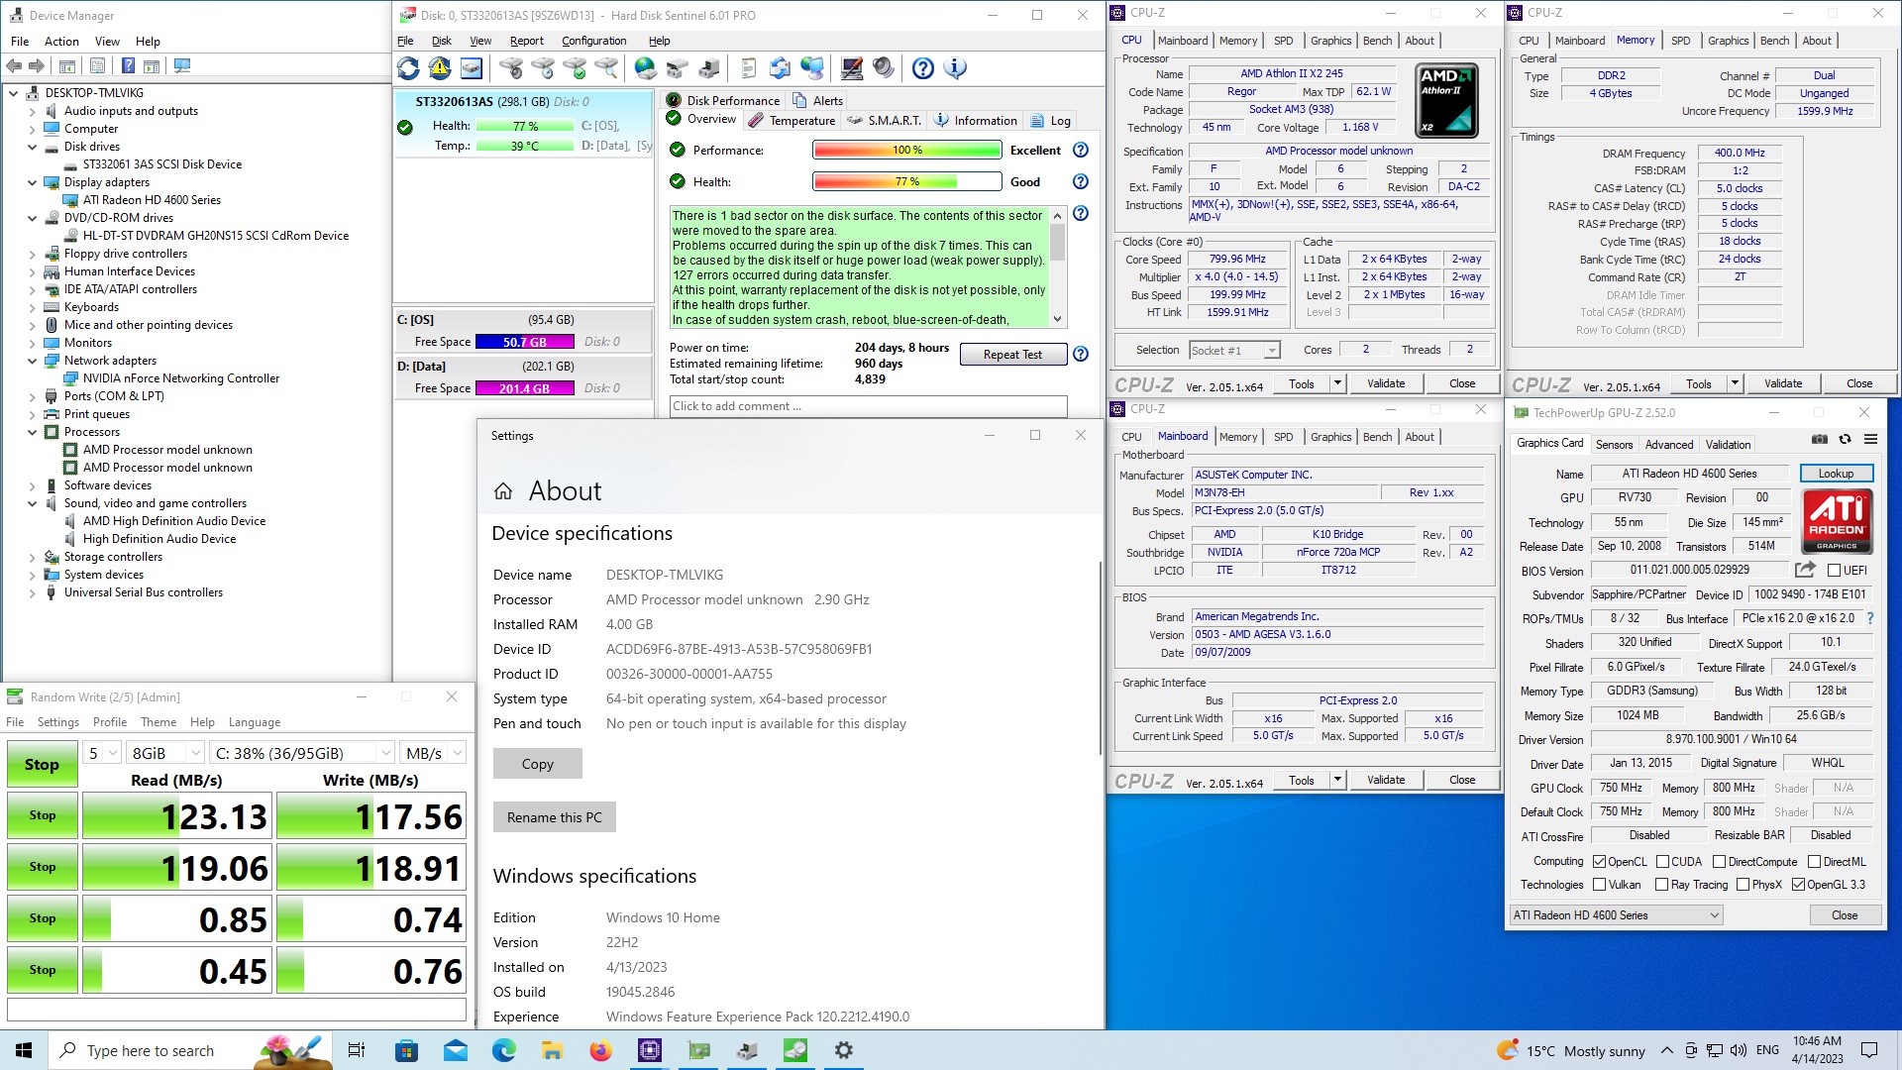Click the monitor with screwdriver configuration icon
Screen dimensions: 1902x1070
click(851, 68)
